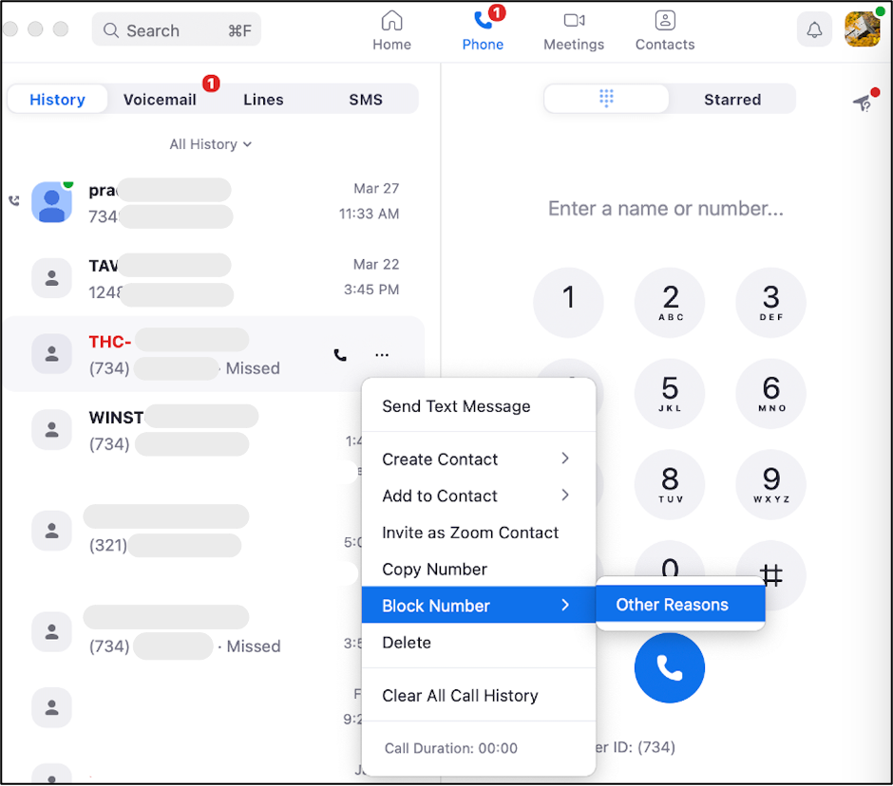The image size is (893, 786).
Task: Click the notifications bell icon
Action: 814,30
